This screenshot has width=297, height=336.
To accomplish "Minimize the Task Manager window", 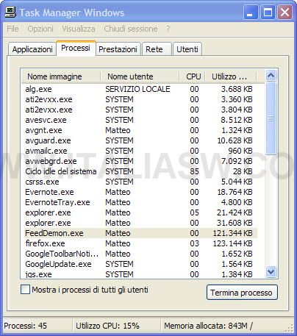I will point(251,12).
